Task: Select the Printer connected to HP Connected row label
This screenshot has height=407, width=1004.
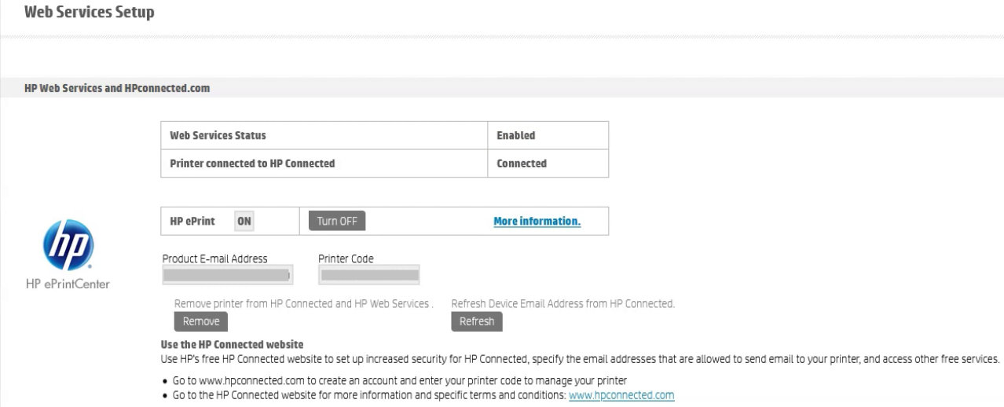Action: tap(252, 163)
